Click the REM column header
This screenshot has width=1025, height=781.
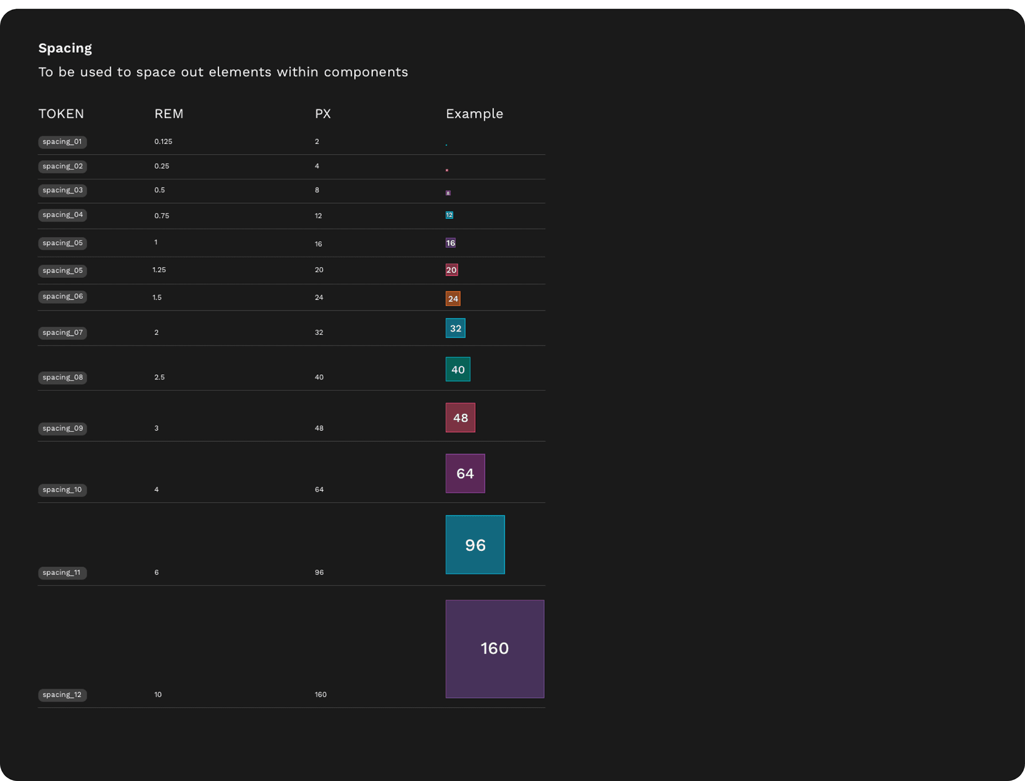point(169,114)
